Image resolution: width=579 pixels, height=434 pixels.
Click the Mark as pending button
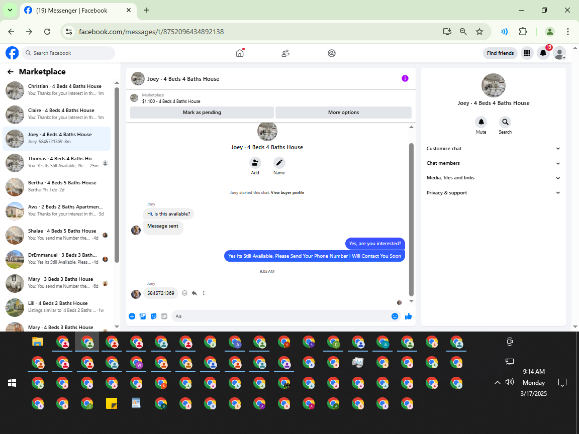click(202, 113)
